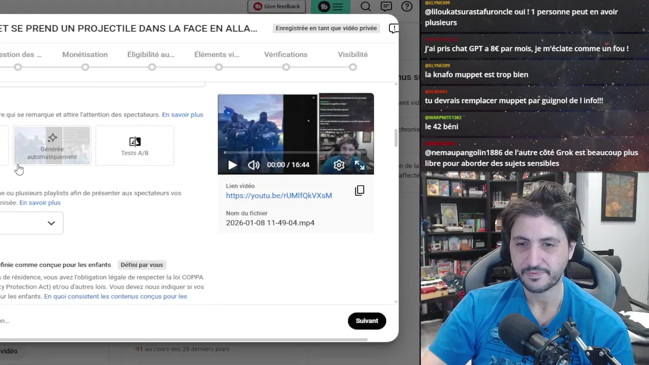Select the Éligibilité step circle marker
Viewport: 649px width, 365px height.
click(x=152, y=67)
